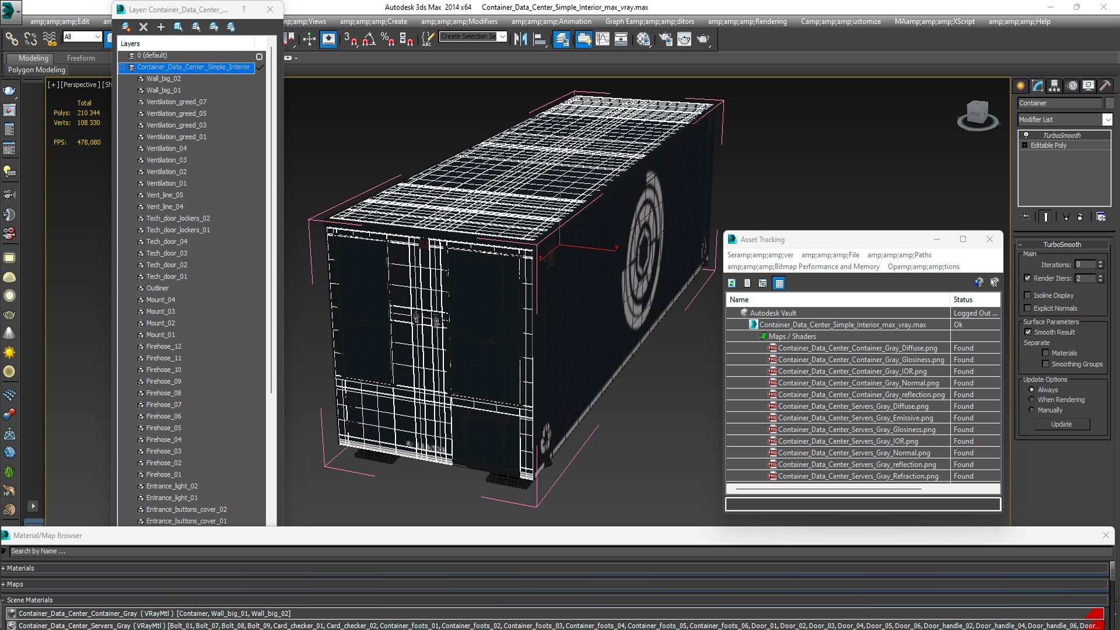Open Asset Tracking Paths menu
The height and width of the screenshot is (630, 1120).
click(x=899, y=255)
